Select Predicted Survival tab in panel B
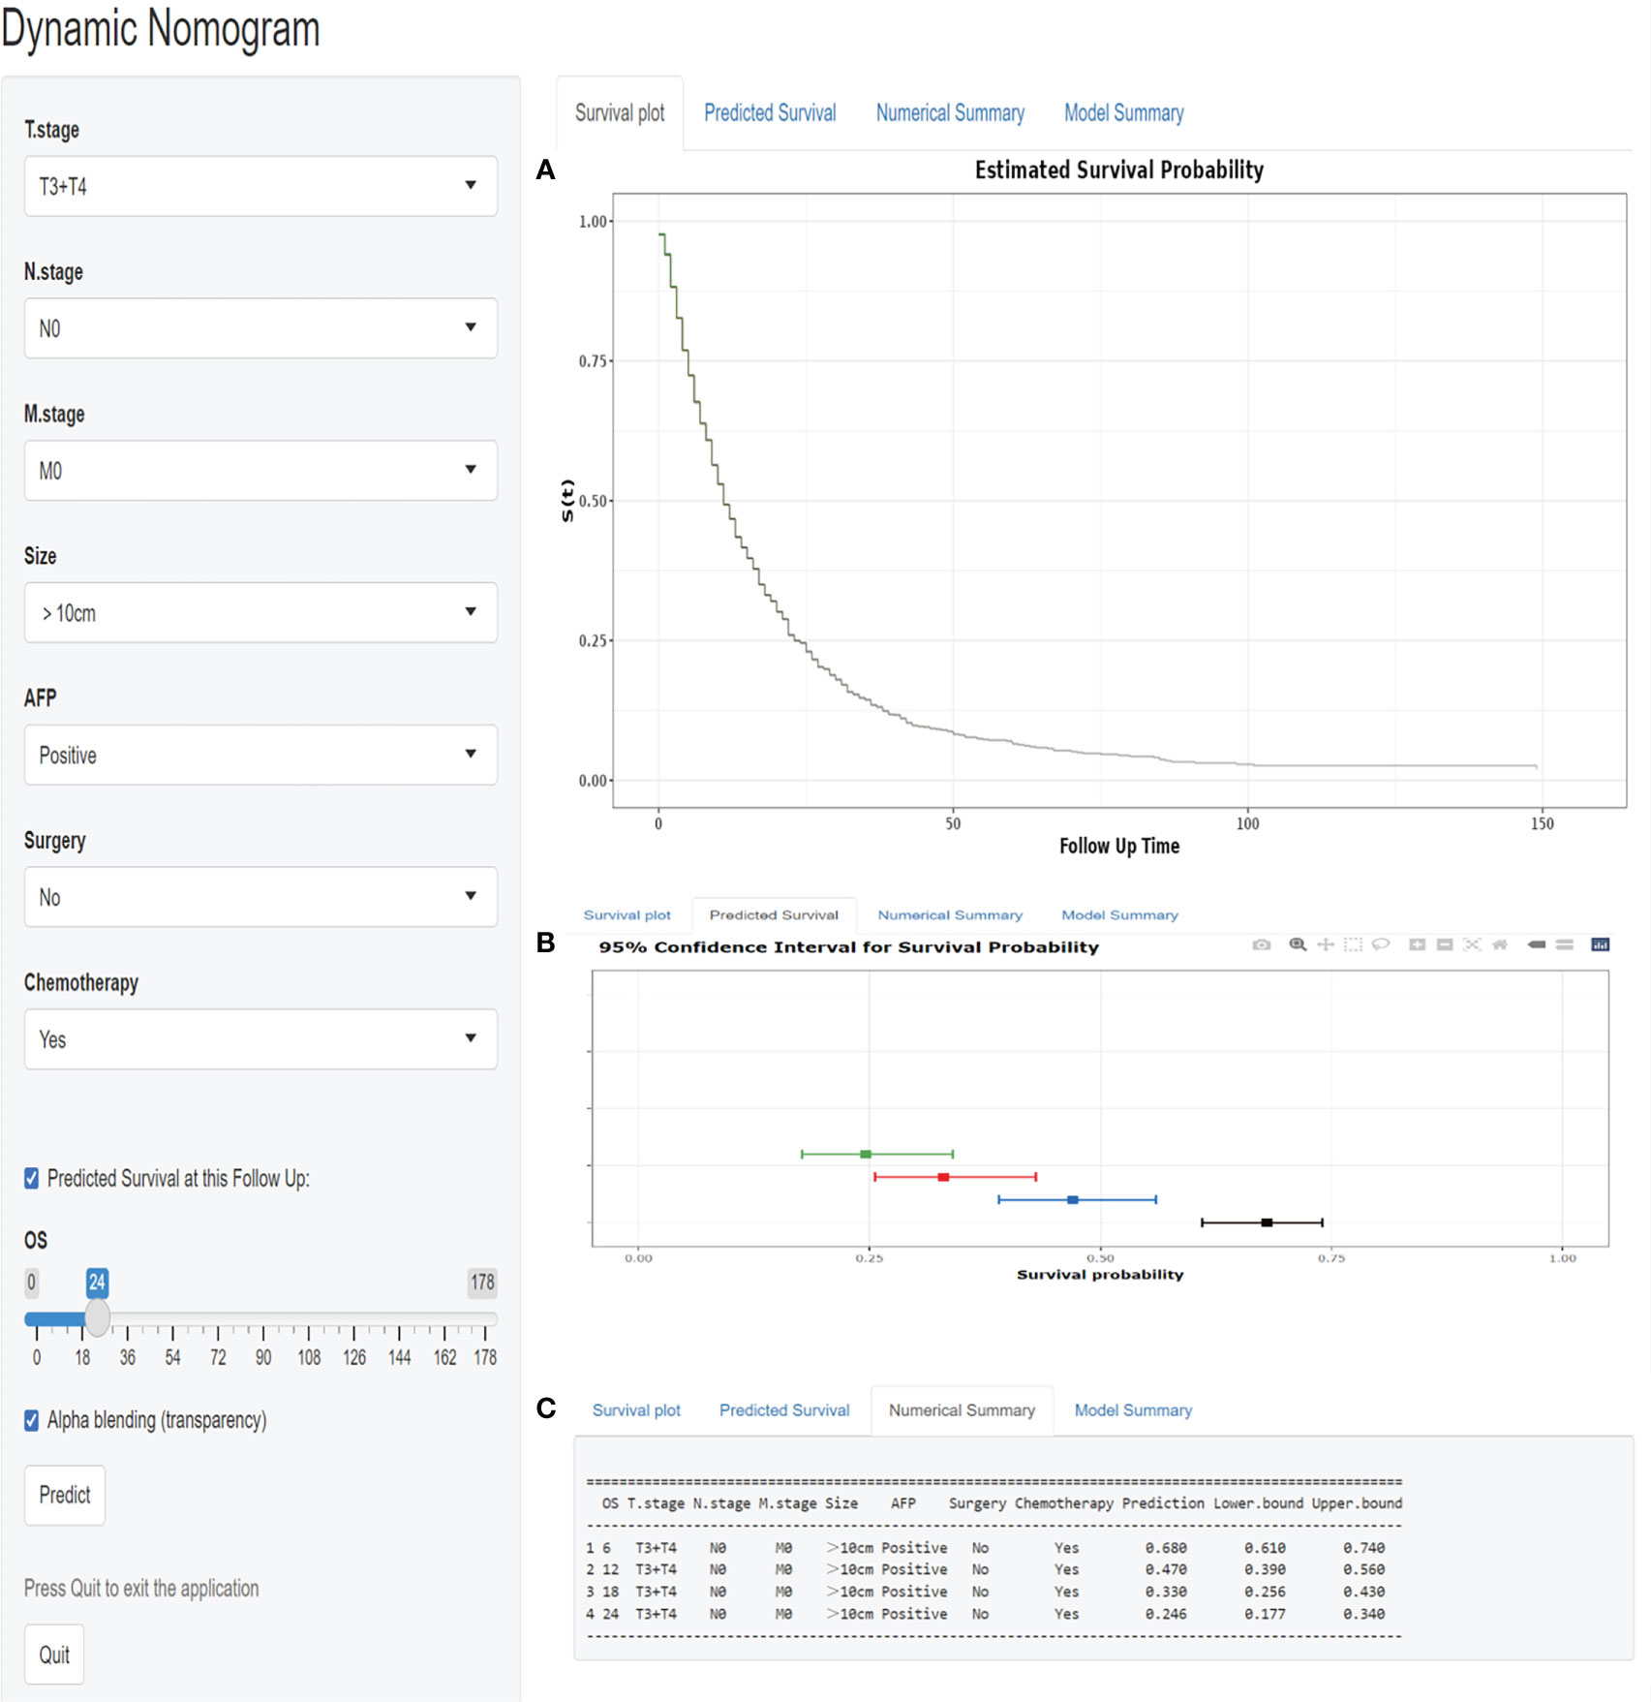Image resolution: width=1651 pixels, height=1702 pixels. pos(774,914)
